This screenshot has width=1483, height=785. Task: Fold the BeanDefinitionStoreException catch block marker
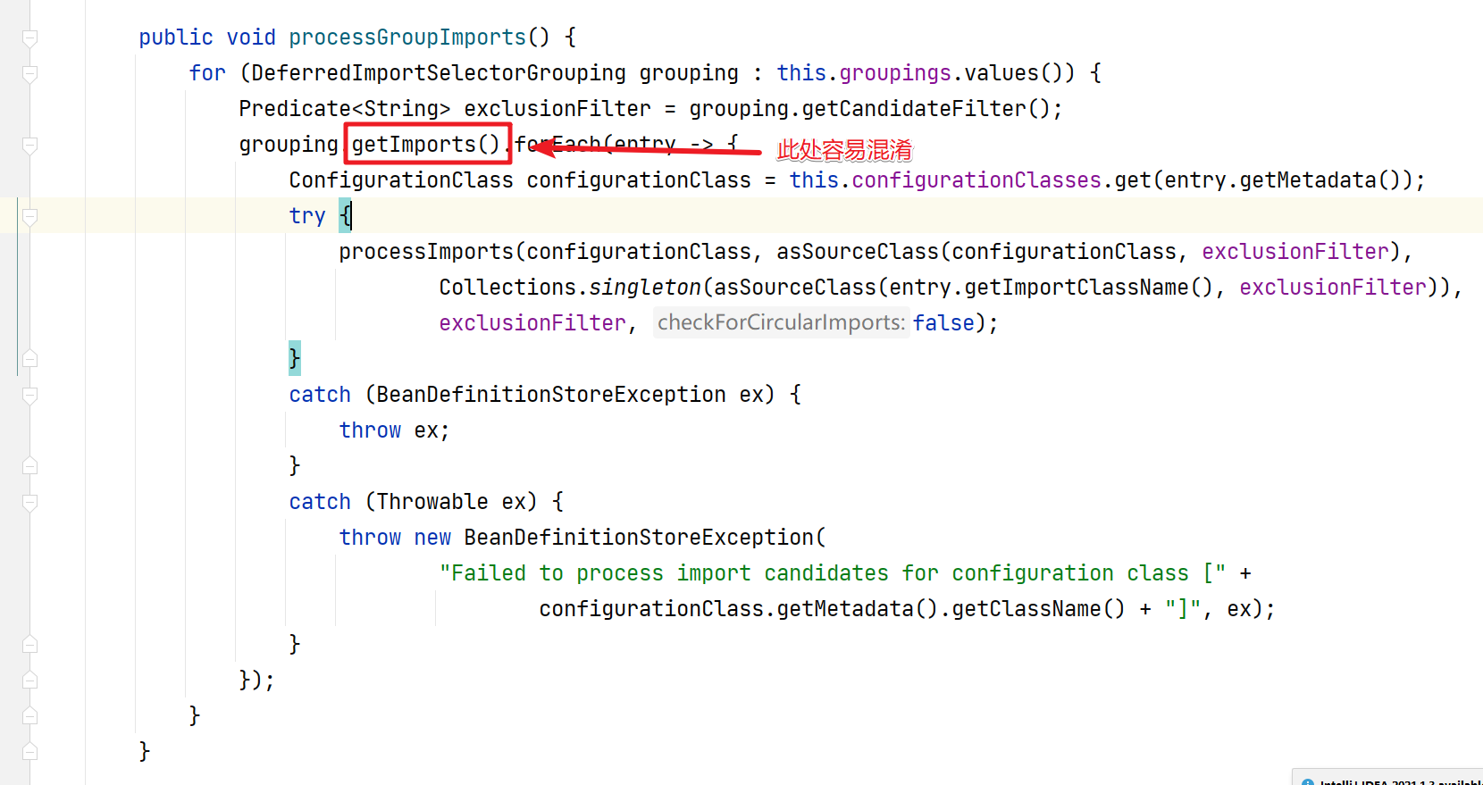click(x=29, y=396)
